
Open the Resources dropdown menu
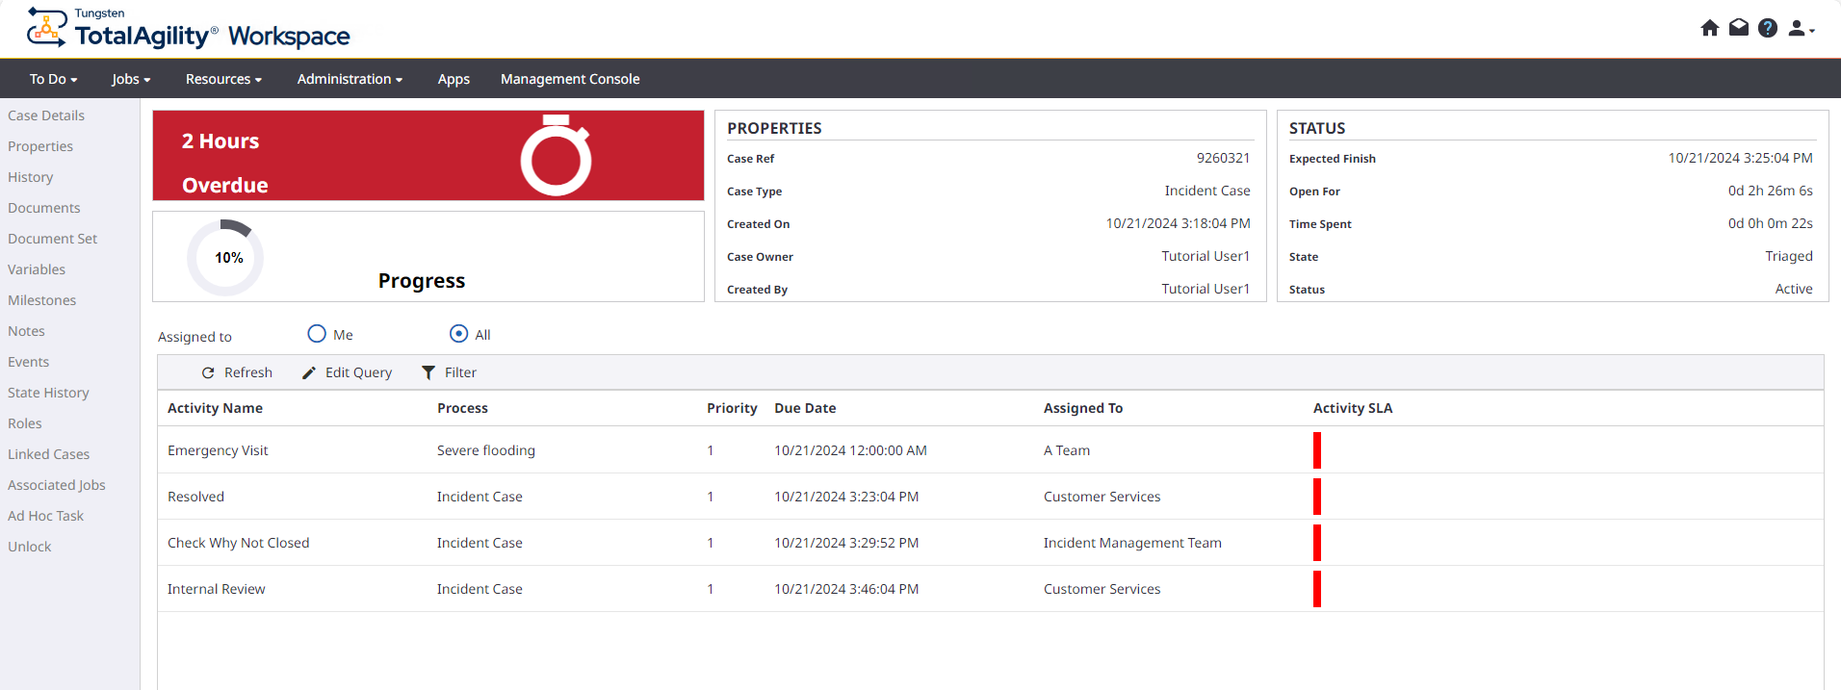coord(223,79)
